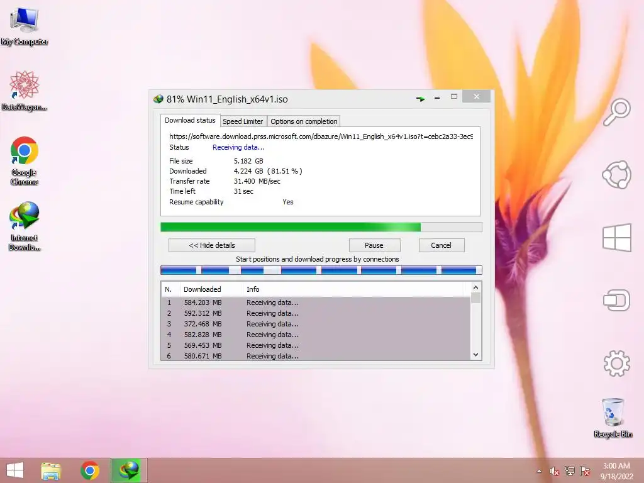Image resolution: width=644 pixels, height=483 pixels.
Task: Click the N. column header
Action: tap(170, 289)
